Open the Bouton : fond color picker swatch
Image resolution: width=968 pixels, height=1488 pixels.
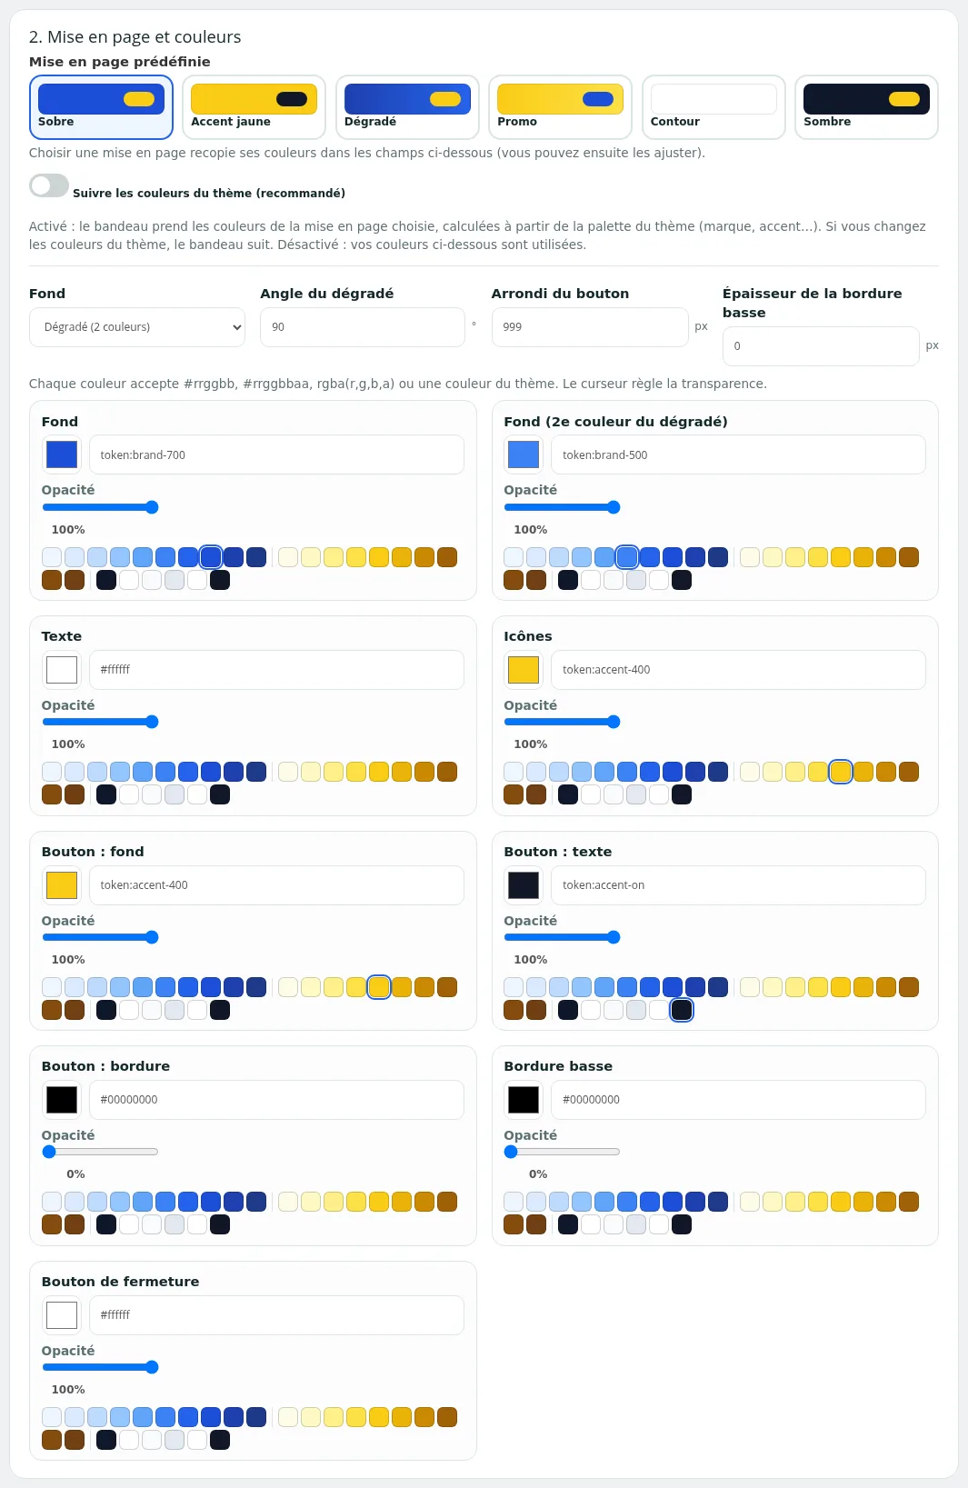pos(62,885)
